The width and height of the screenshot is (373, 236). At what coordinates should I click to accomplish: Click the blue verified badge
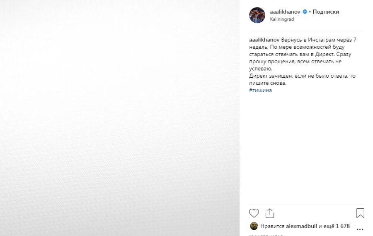click(305, 12)
